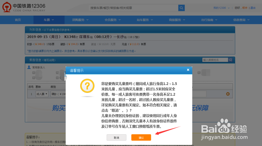Focus the 搜索车票 search input field
Viewport: 262px width, 146px height.
point(133,8)
